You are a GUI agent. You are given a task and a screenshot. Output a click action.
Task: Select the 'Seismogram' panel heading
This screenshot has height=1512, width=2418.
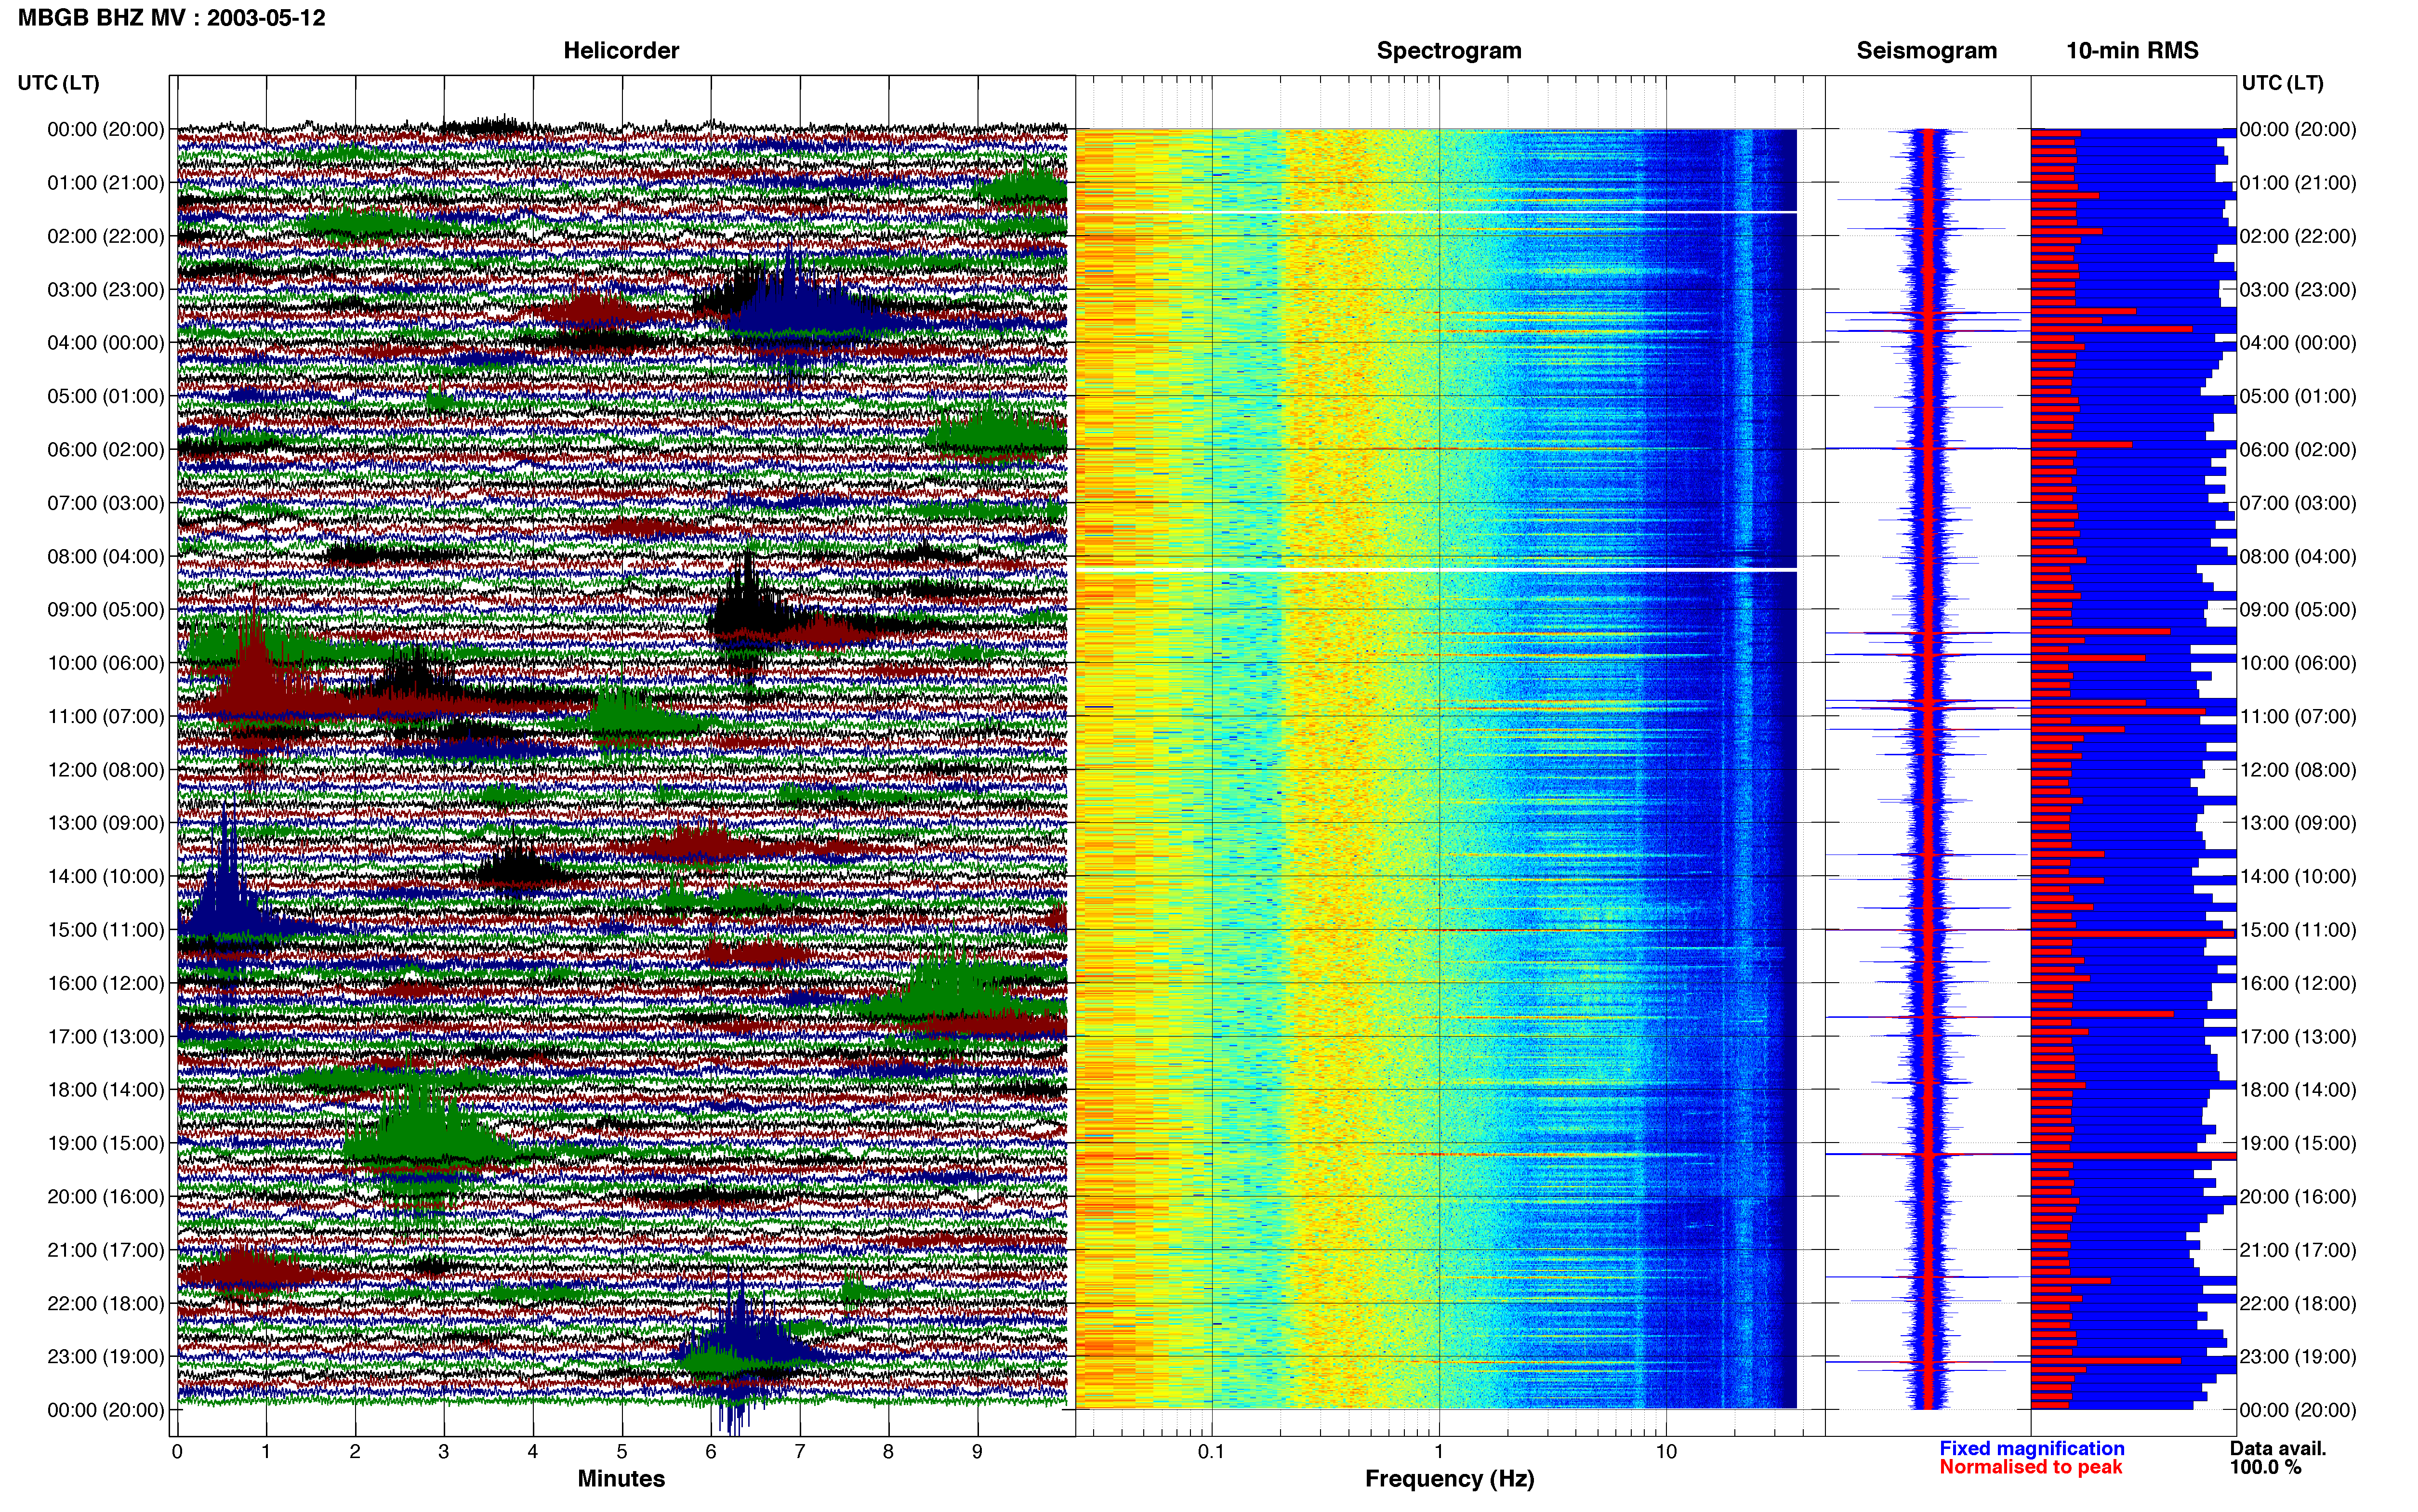[1926, 50]
